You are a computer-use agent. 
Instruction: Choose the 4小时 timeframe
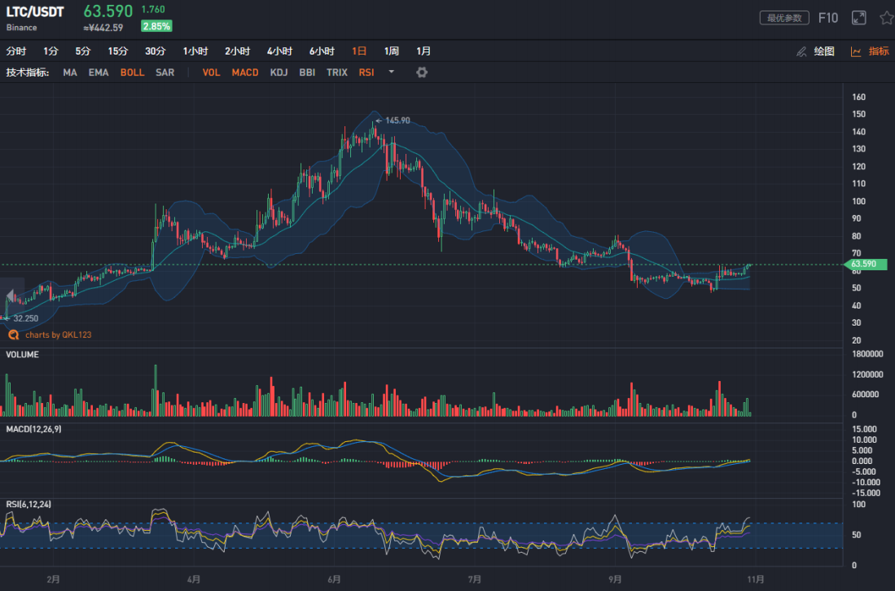click(x=279, y=51)
